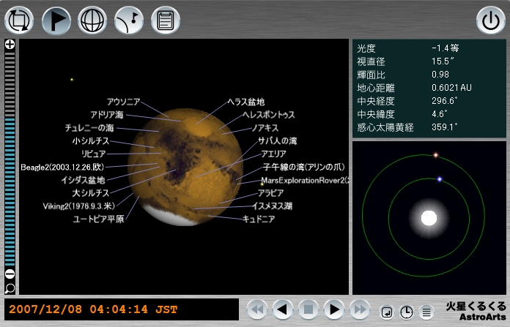The width and height of the screenshot is (510, 327).
Task: Click the Beagle2(2003.12.26.欧) label
Action: coord(62,168)
